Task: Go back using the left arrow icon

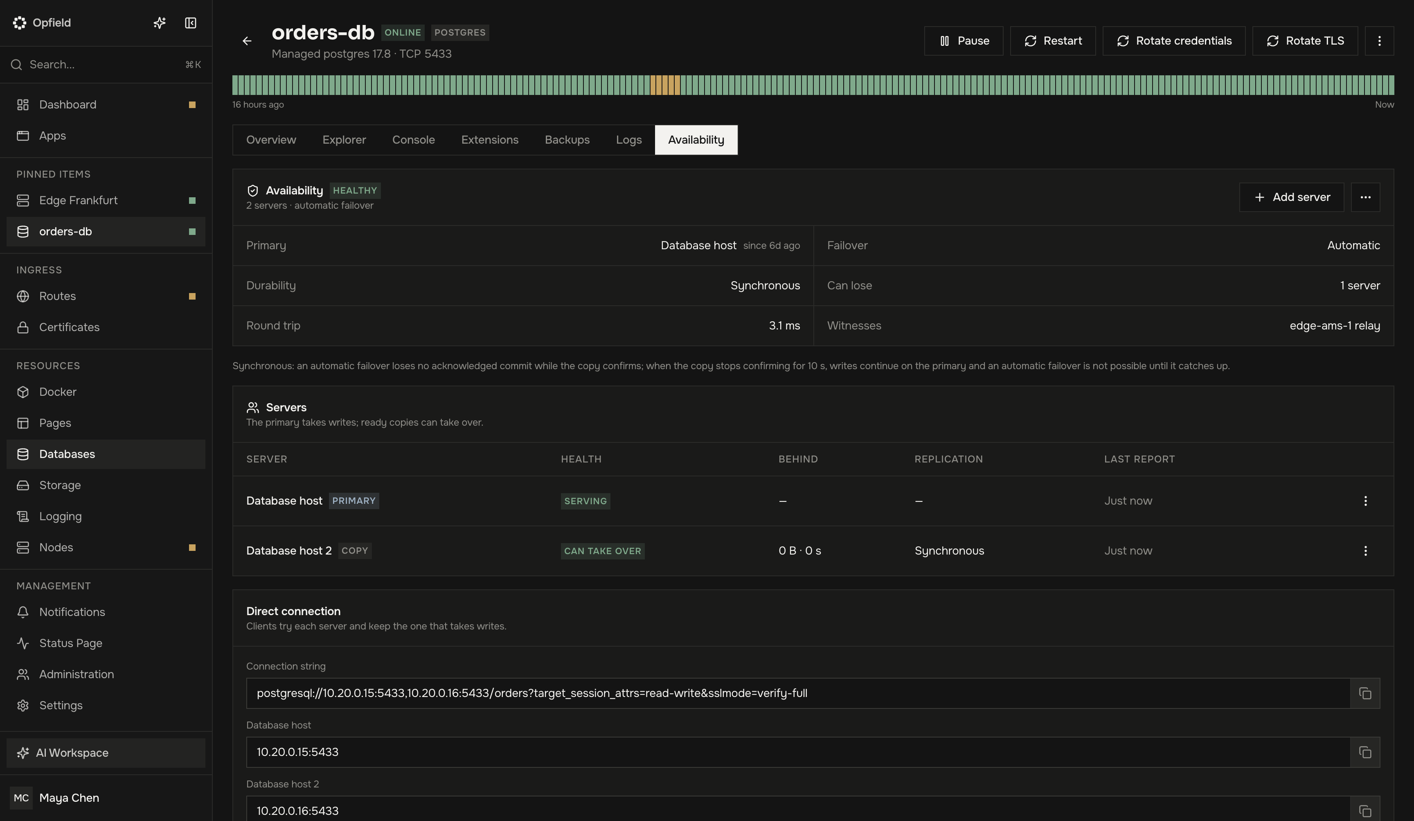Action: pos(247,41)
